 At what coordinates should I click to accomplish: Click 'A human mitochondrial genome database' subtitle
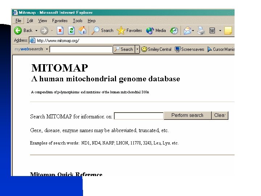(105, 79)
